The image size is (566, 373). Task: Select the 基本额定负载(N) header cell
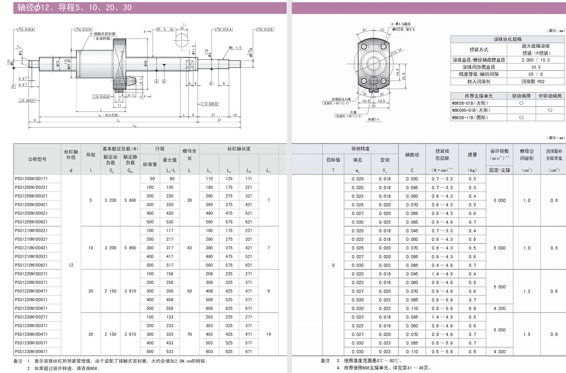click(x=120, y=149)
